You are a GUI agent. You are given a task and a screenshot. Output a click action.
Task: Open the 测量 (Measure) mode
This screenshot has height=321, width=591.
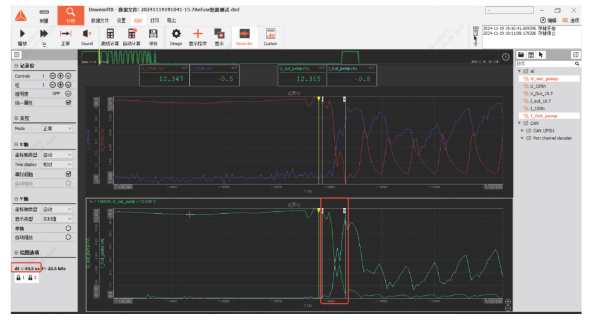[x=44, y=15]
